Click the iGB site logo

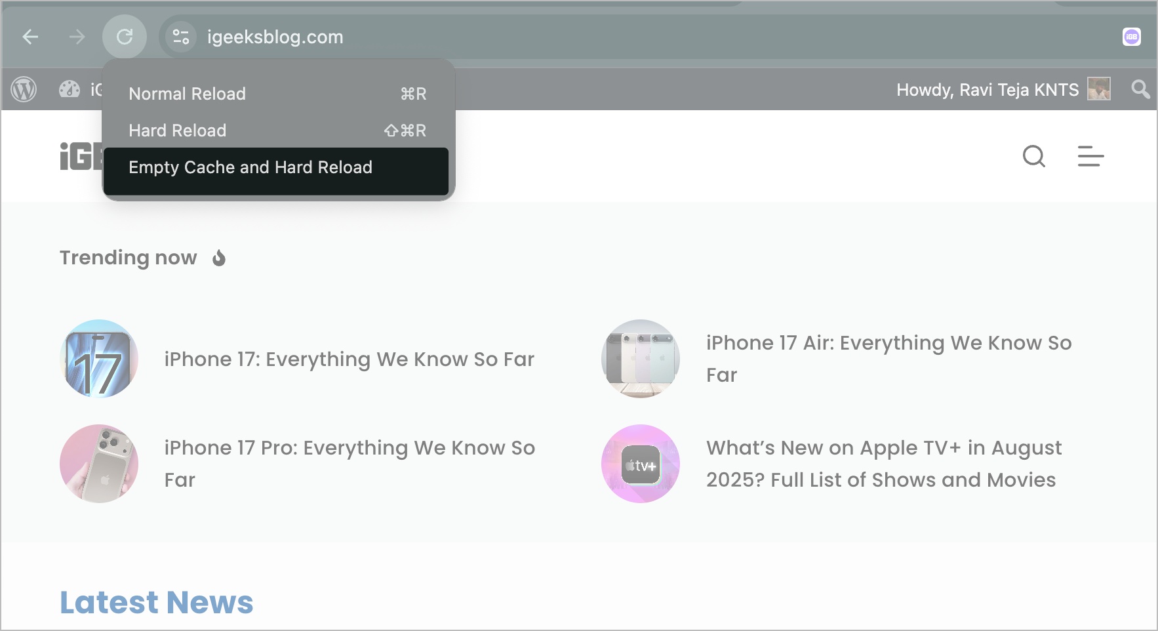[x=81, y=156]
